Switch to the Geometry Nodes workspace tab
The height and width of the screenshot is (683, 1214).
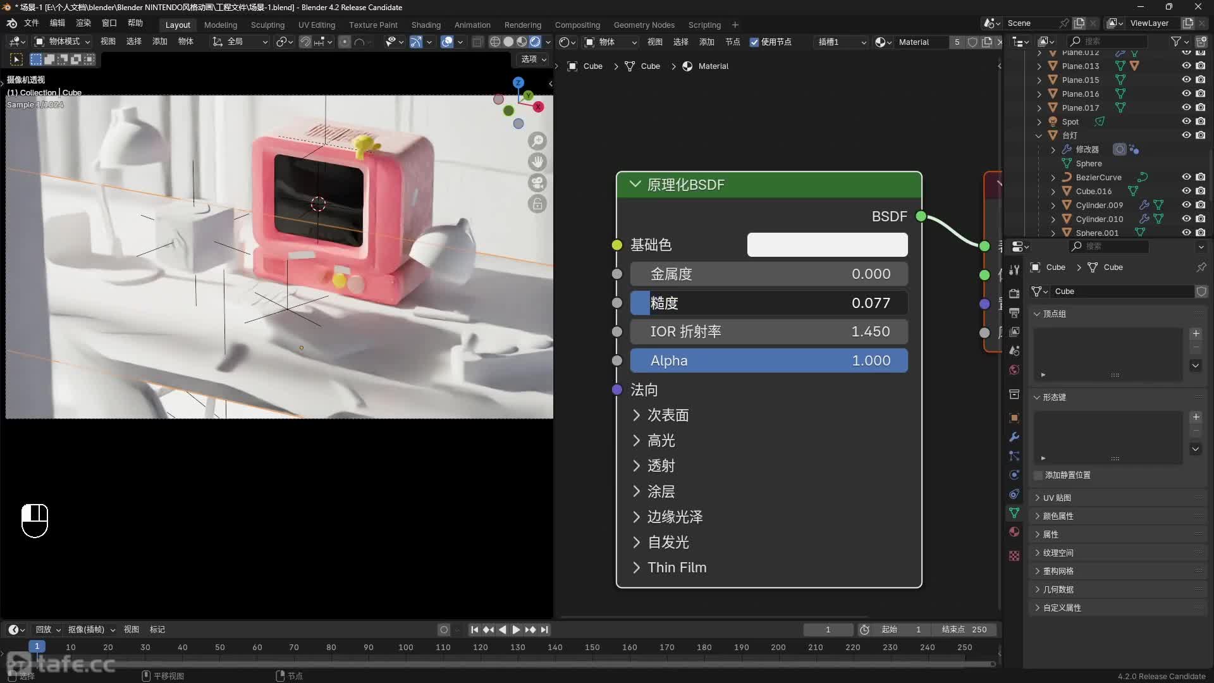[644, 25]
